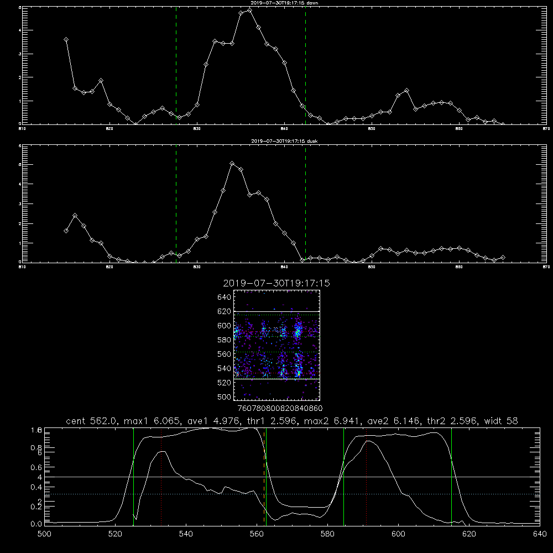Image resolution: width=553 pixels, height=553 pixels.
Task: Click the '560' x-axis label of bottom plot
Action: 257,534
